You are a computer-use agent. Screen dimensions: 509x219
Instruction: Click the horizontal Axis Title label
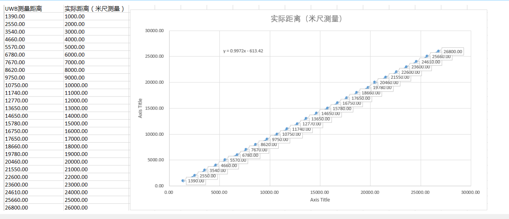click(x=320, y=199)
